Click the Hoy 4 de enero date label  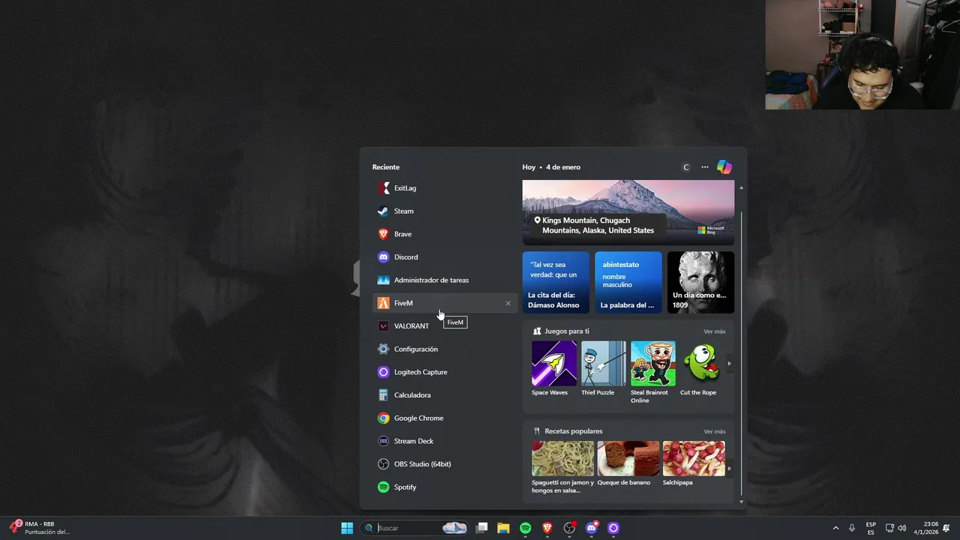[551, 167]
